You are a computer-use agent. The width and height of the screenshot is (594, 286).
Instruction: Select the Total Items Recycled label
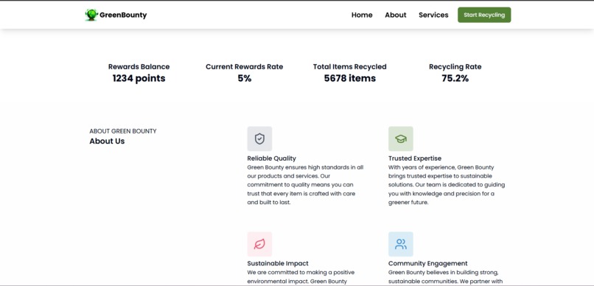coord(349,66)
